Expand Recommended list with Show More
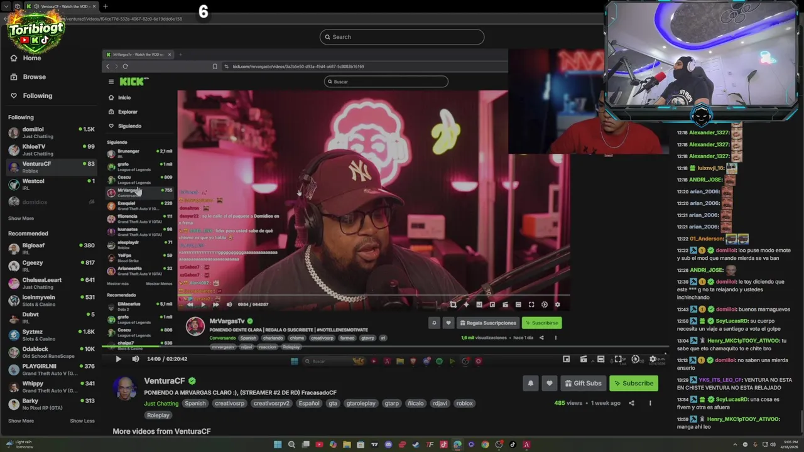 click(21, 421)
